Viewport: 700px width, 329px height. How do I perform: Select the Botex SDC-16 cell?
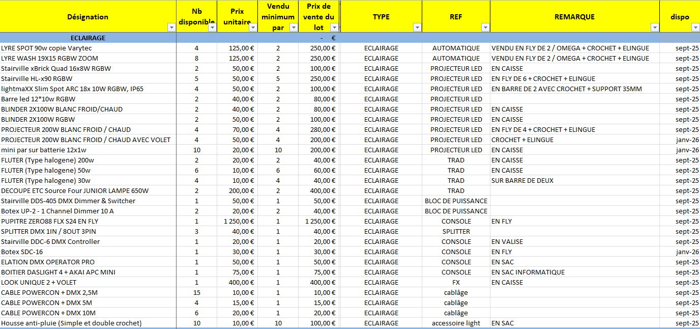pyautogui.click(x=88, y=252)
